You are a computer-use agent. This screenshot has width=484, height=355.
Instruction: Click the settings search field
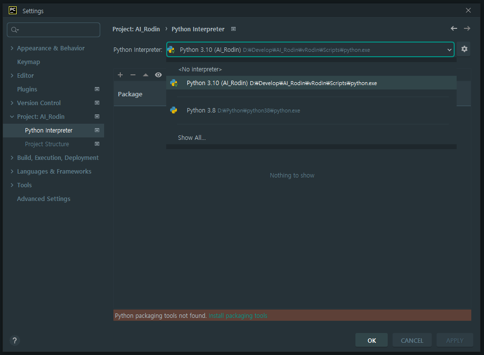53,30
